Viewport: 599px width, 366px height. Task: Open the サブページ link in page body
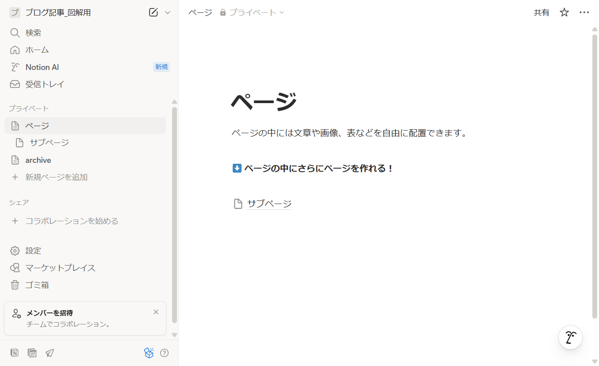(x=269, y=204)
